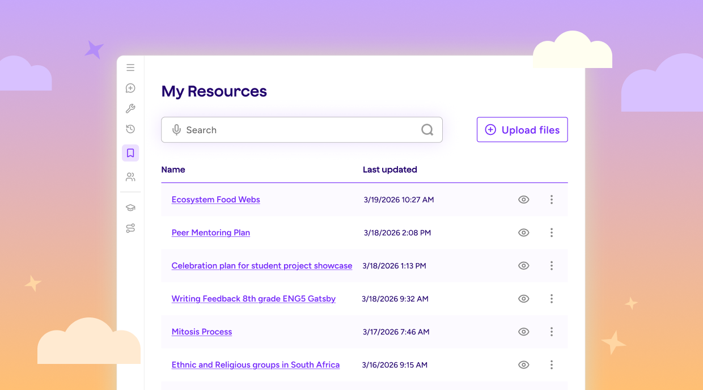The width and height of the screenshot is (703, 390).
Task: Toggle eye icon for Ethnic and Religious groups
Action: [x=523, y=364]
